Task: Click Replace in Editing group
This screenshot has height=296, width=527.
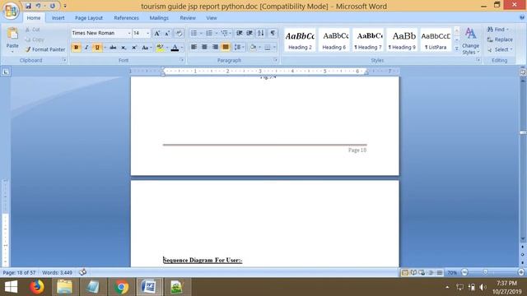Action: pos(500,39)
